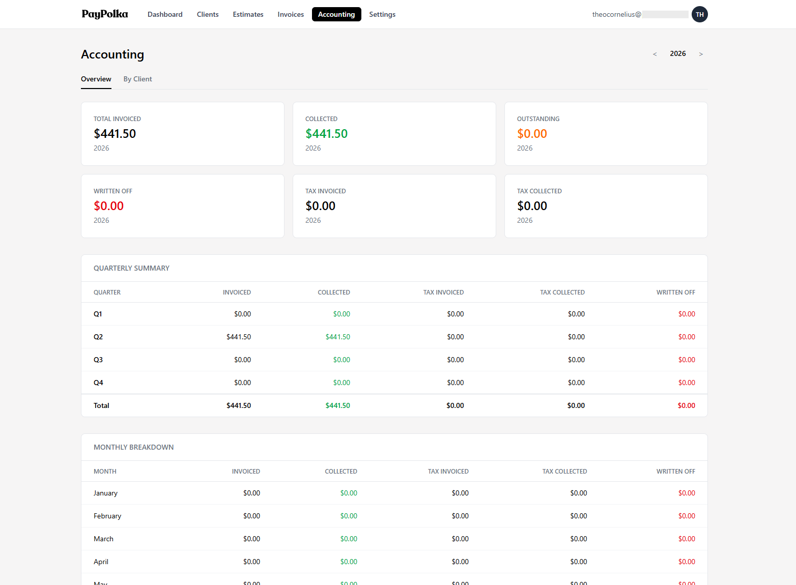This screenshot has width=796, height=585.
Task: Select the Q1 row label
Action: click(x=98, y=314)
